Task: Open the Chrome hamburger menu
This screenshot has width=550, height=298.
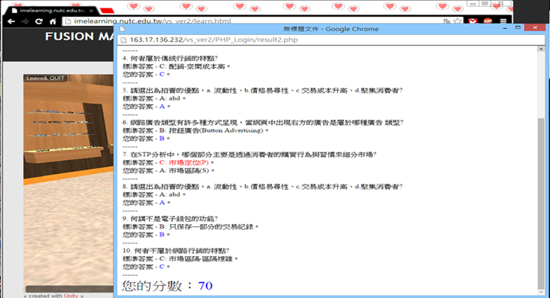Action: [503, 21]
